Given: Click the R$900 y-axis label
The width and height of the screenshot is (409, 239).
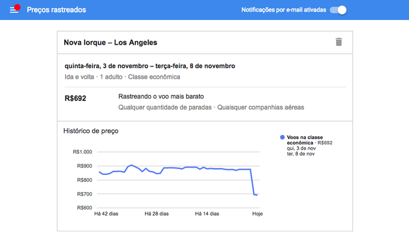Looking at the screenshot, I should click(x=85, y=166).
